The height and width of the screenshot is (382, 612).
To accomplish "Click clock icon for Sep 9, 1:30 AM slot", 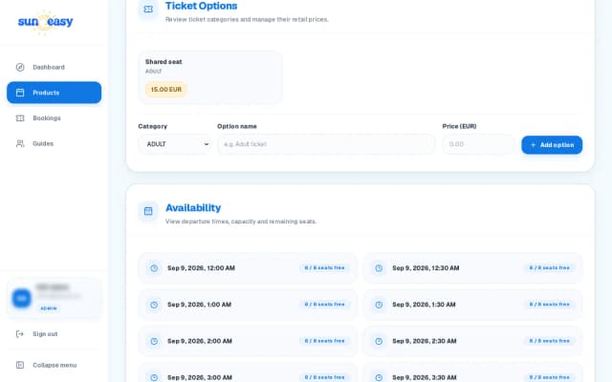I will [379, 305].
